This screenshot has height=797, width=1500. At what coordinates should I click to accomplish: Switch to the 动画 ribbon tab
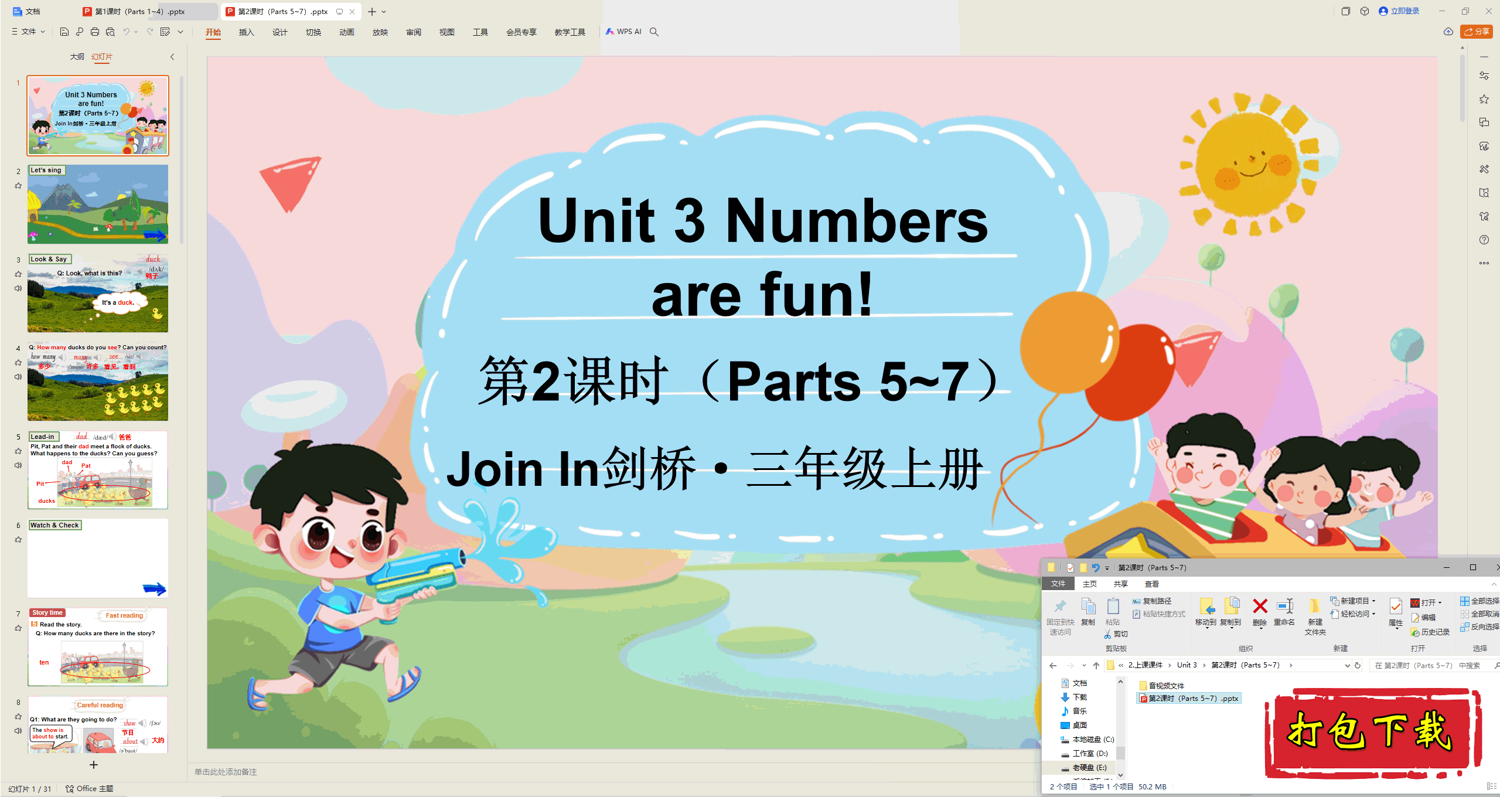(x=347, y=32)
